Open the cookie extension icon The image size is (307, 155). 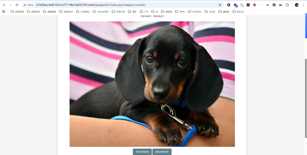(x=255, y=5)
